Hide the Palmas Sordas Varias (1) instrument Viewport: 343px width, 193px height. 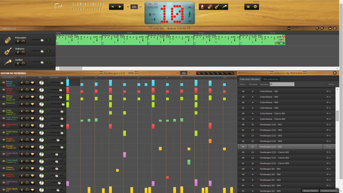click(4, 82)
